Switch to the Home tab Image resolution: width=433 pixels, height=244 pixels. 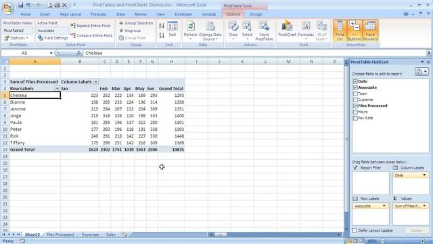click(x=26, y=14)
